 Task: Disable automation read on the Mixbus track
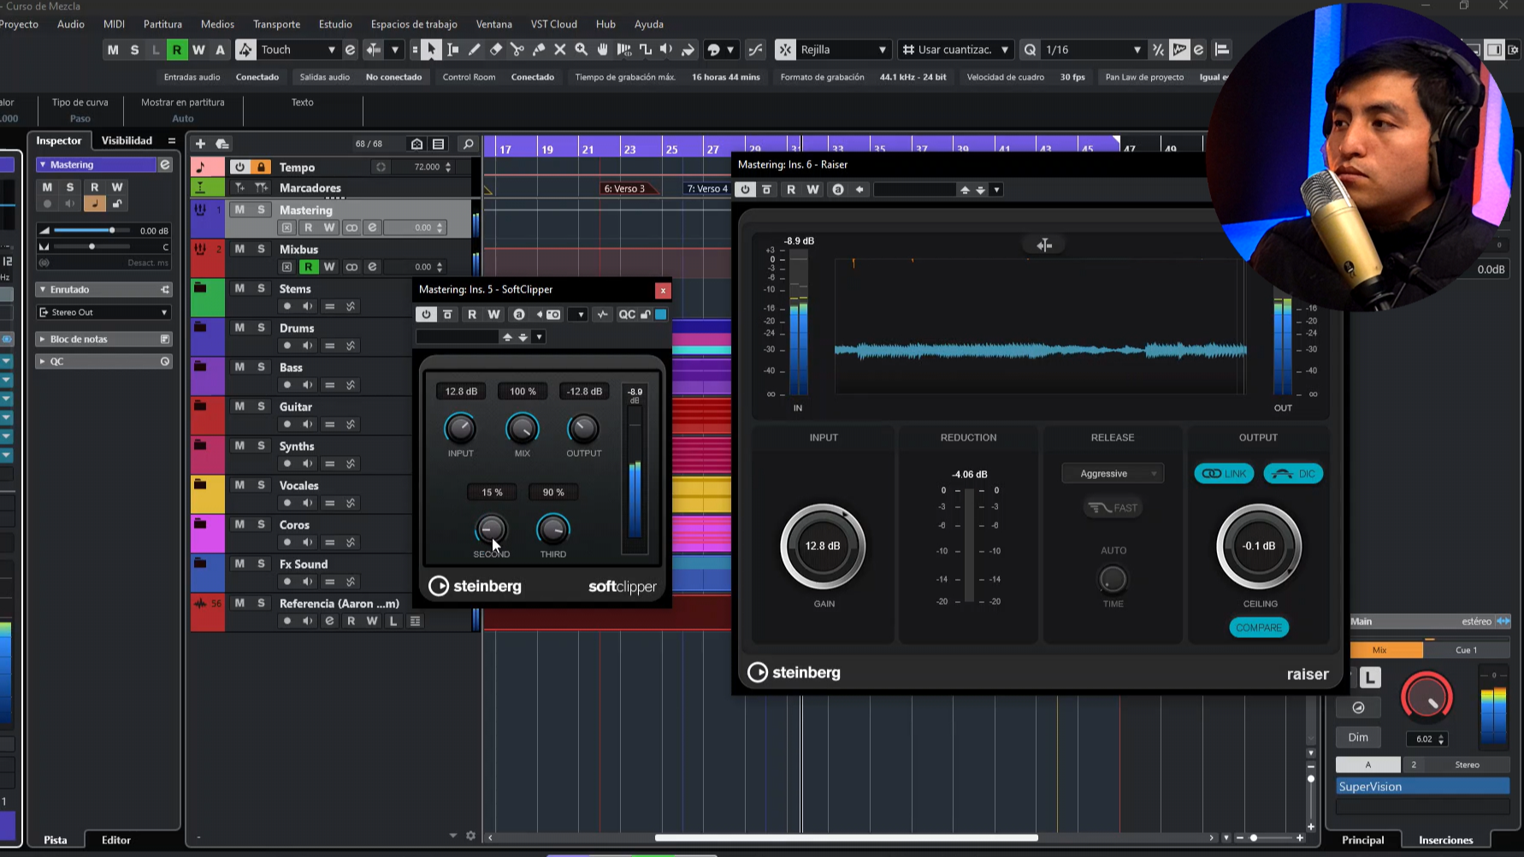(308, 267)
